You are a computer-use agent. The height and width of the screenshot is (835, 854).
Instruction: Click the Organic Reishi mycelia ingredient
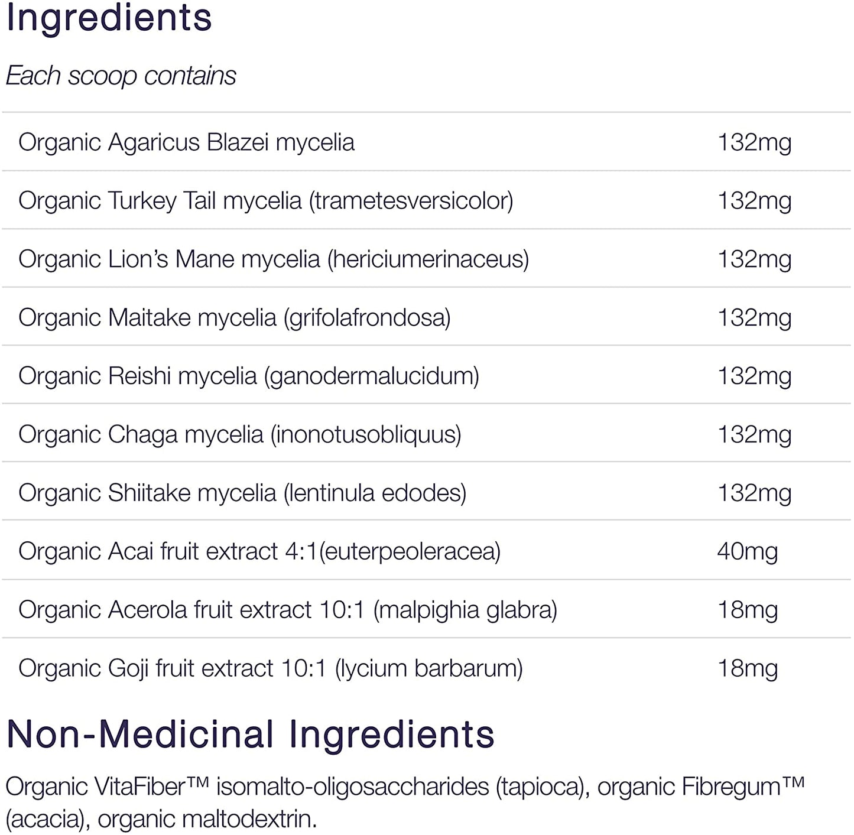click(x=248, y=376)
